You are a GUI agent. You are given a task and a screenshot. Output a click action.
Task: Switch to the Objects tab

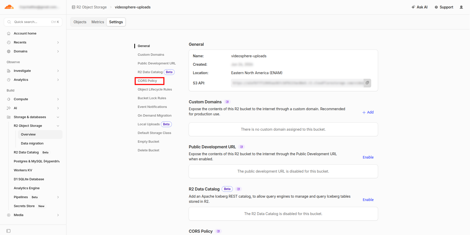(x=80, y=22)
